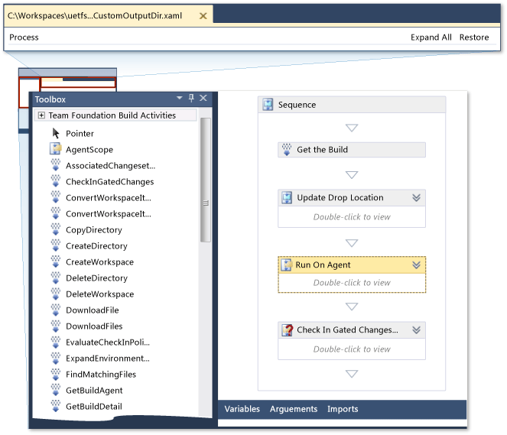Image resolution: width=507 pixels, height=435 pixels.
Task: Click the Sequence activity icon
Action: click(268, 105)
